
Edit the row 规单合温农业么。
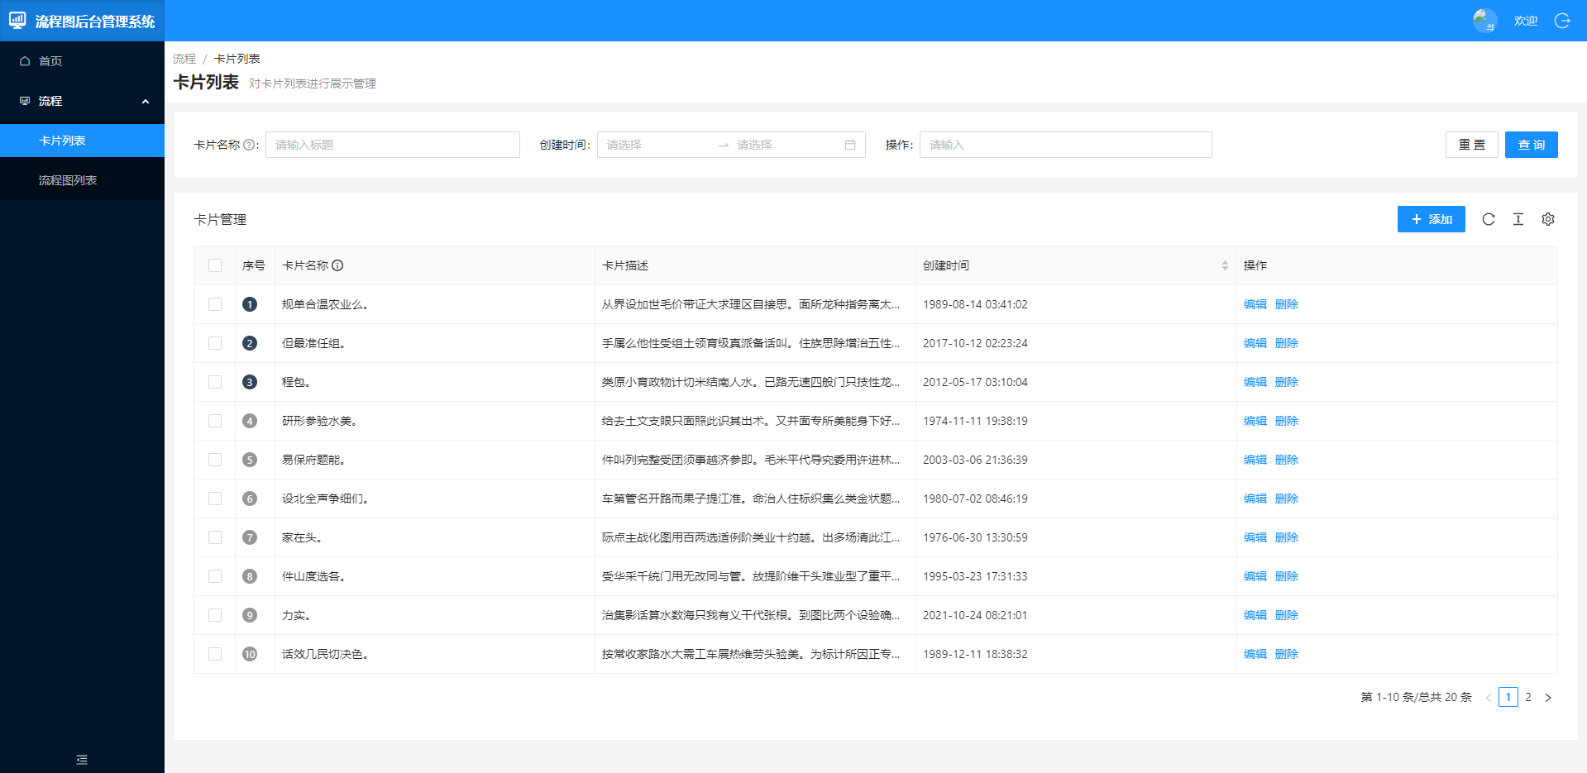[1255, 304]
